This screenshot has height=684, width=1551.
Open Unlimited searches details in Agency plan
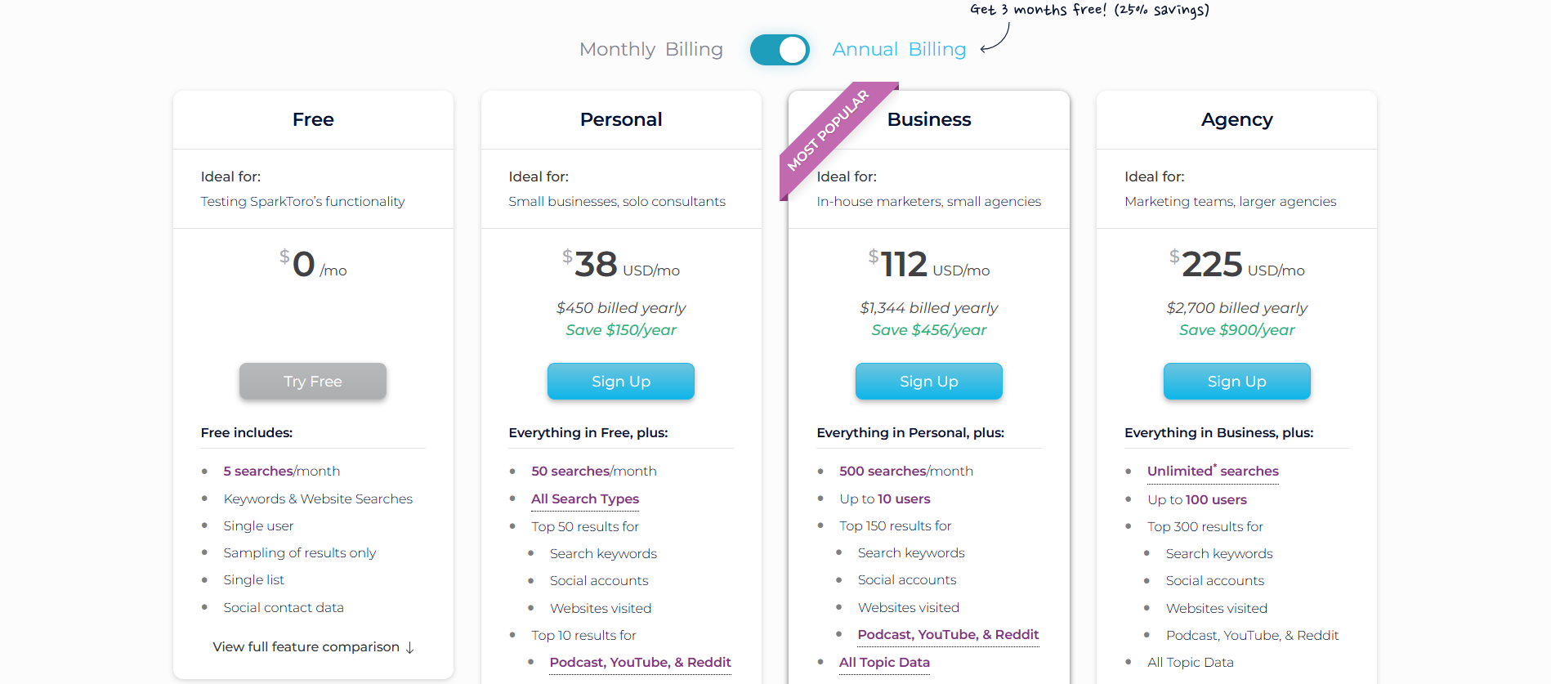(1211, 471)
